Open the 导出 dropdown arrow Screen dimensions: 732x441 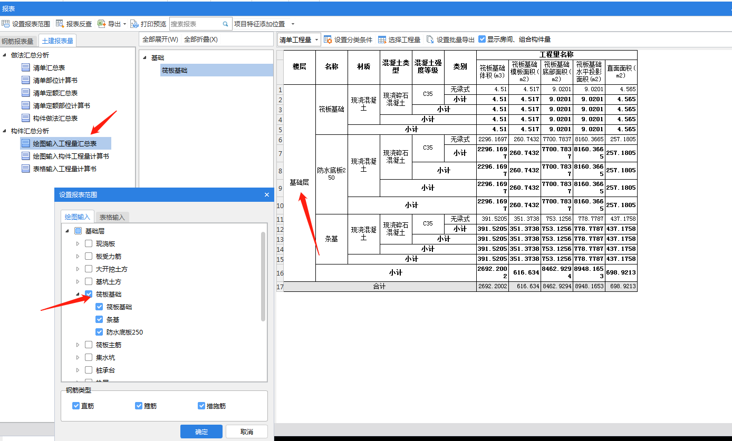124,24
